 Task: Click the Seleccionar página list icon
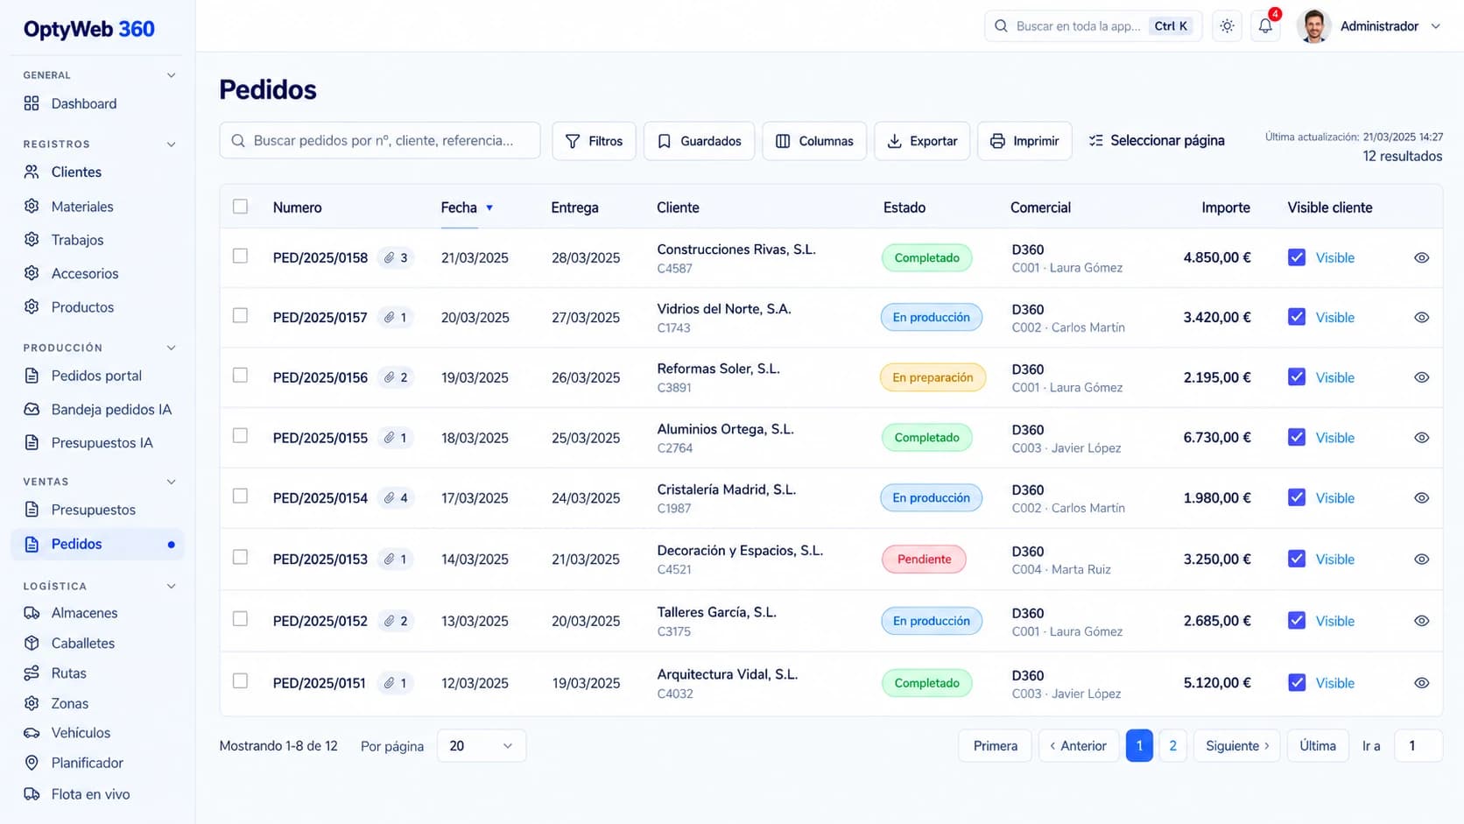[1095, 140]
